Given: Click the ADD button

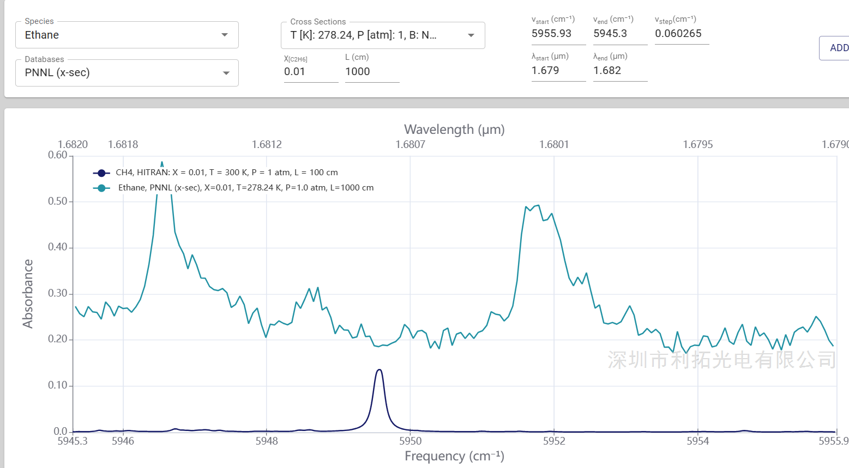Looking at the screenshot, I should click(x=835, y=48).
